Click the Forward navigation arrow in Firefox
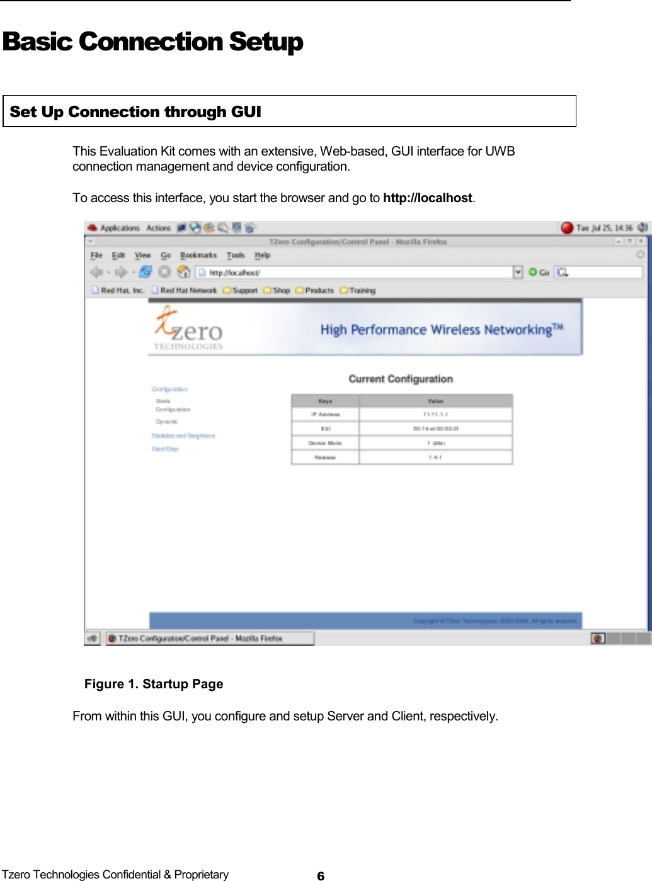 [120, 271]
